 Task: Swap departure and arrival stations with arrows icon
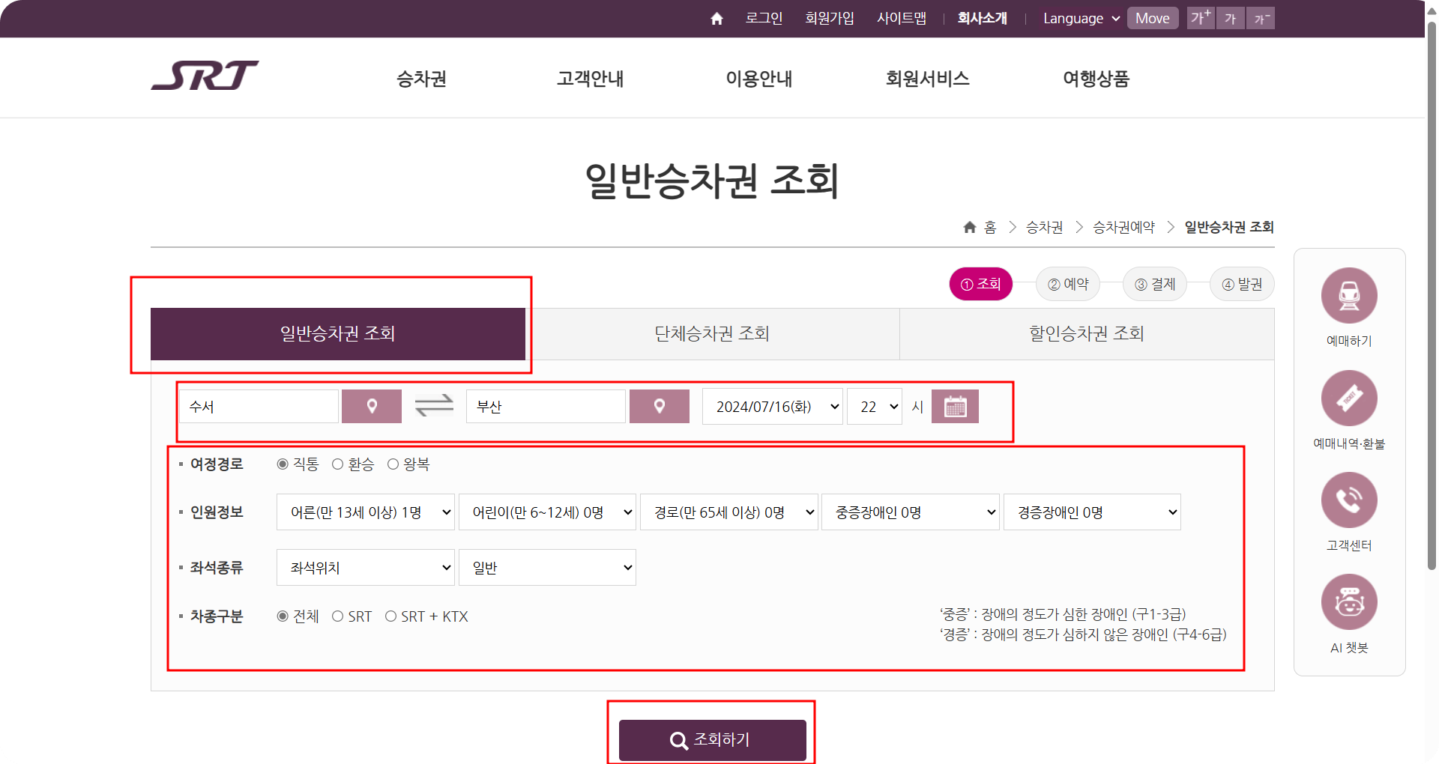pos(433,406)
